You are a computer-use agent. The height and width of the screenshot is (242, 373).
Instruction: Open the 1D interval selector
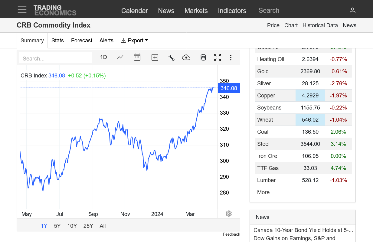tap(103, 57)
